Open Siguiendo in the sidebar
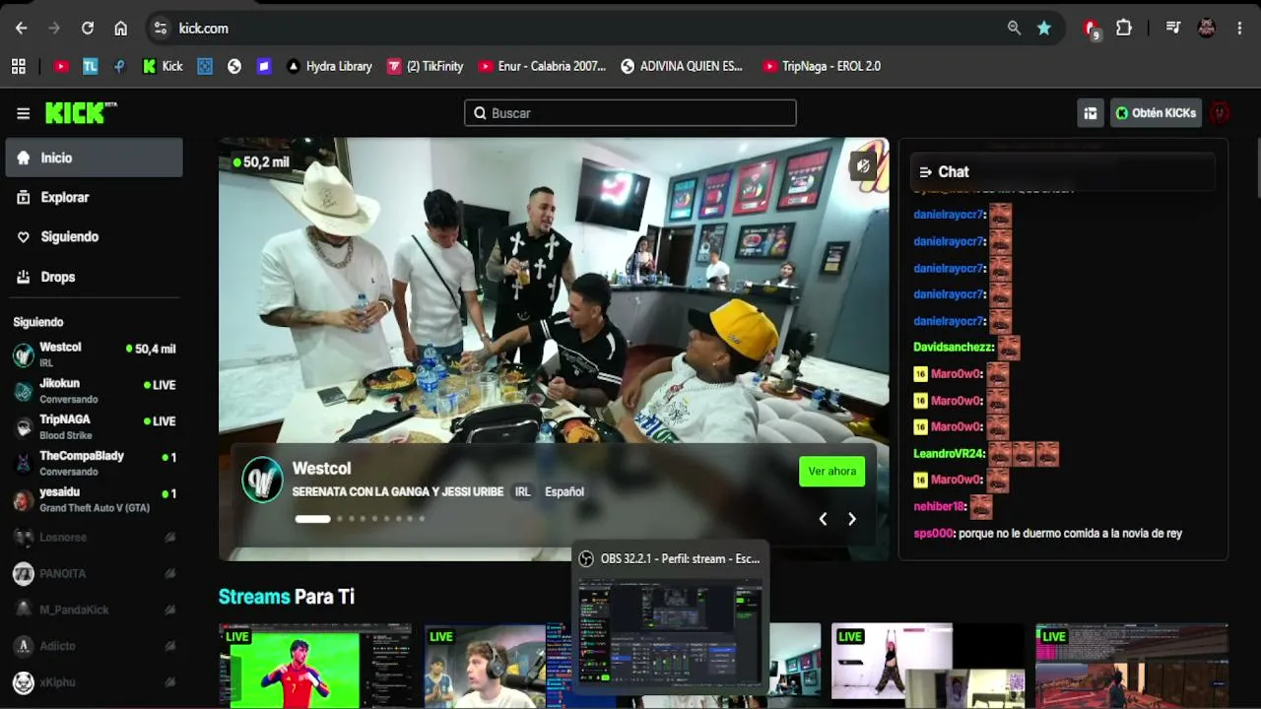The height and width of the screenshot is (709, 1261). click(94, 236)
